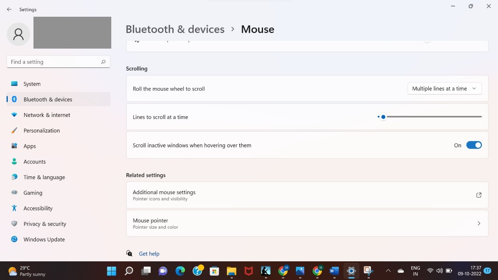Select Privacy & security
Image resolution: width=498 pixels, height=280 pixels.
[45, 224]
